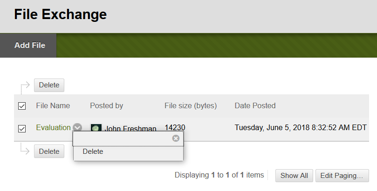Viewport: 377px width, 191px height.
Task: Click the File Exchange page title
Action: 61,14
